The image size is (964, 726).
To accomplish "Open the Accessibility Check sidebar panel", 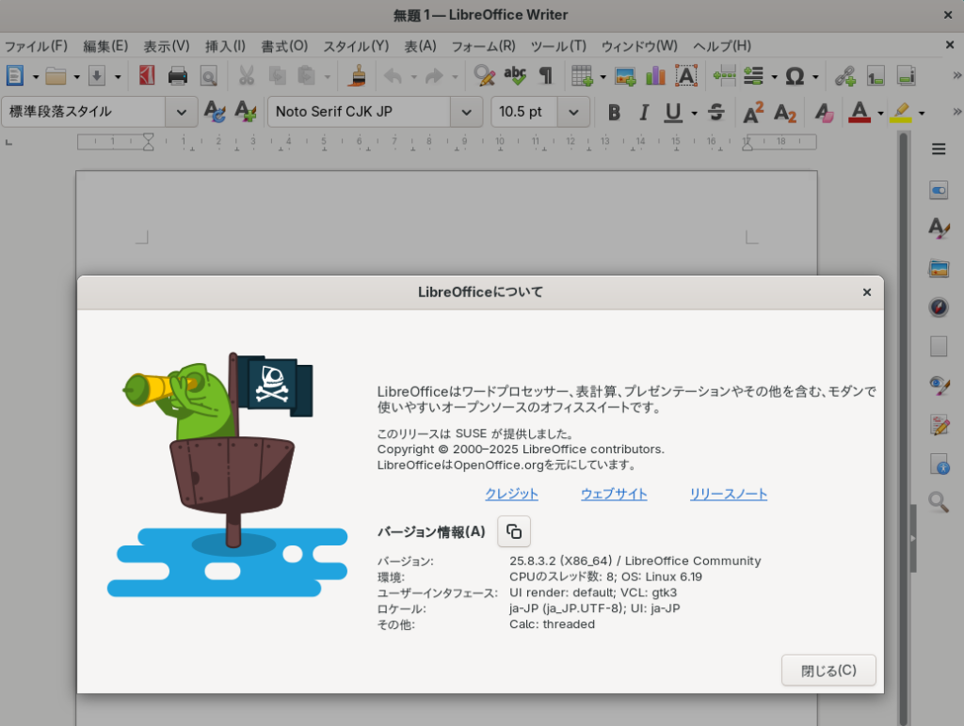I will point(938,463).
